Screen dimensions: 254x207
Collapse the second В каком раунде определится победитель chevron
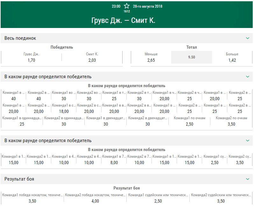point(248,141)
